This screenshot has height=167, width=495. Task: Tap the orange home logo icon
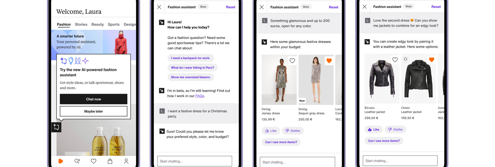point(61,161)
